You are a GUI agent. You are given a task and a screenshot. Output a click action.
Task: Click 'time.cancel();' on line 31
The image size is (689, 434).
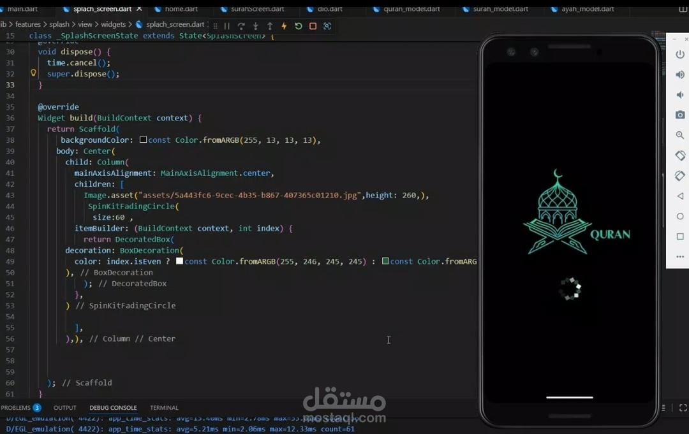click(78, 62)
